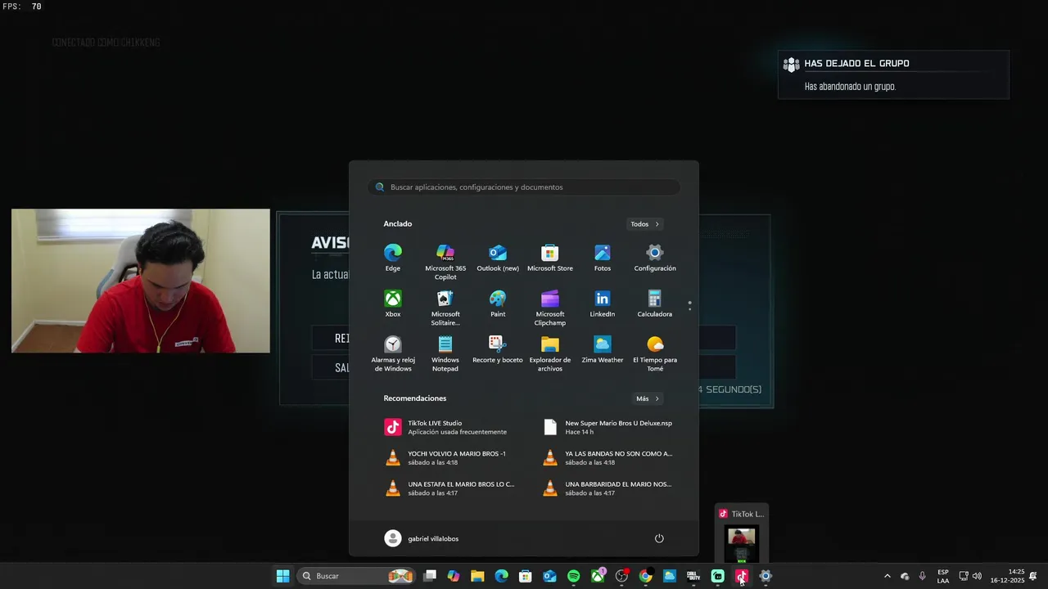Open Task View on taskbar
Image resolution: width=1048 pixels, height=589 pixels.
(430, 576)
